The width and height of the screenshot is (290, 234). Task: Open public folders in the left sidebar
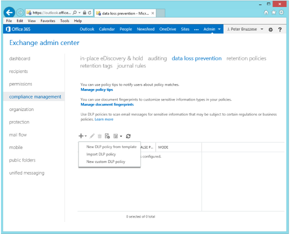22,160
